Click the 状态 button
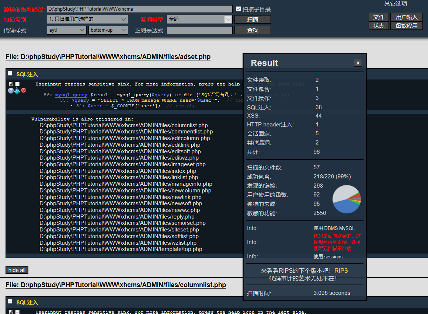428x314 pixels. point(379,26)
